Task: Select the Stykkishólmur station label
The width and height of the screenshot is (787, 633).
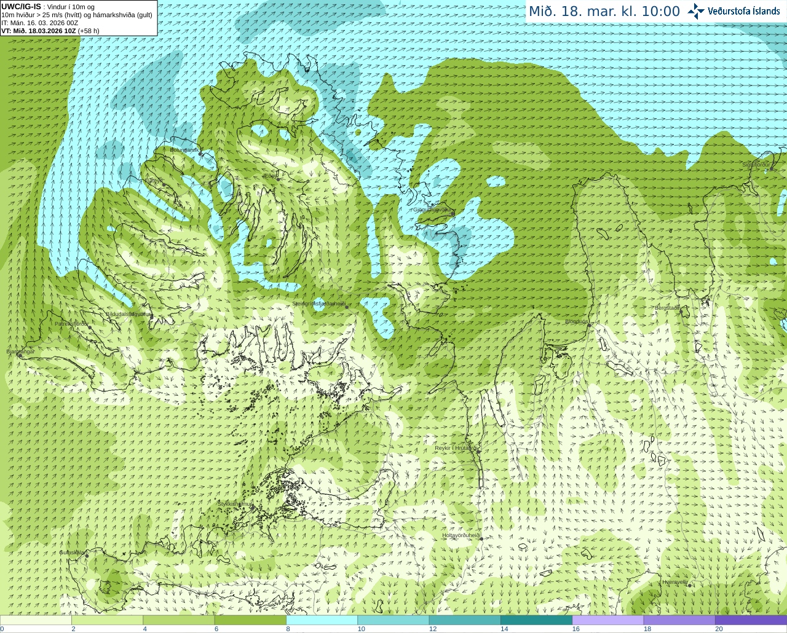Action: click(x=235, y=504)
